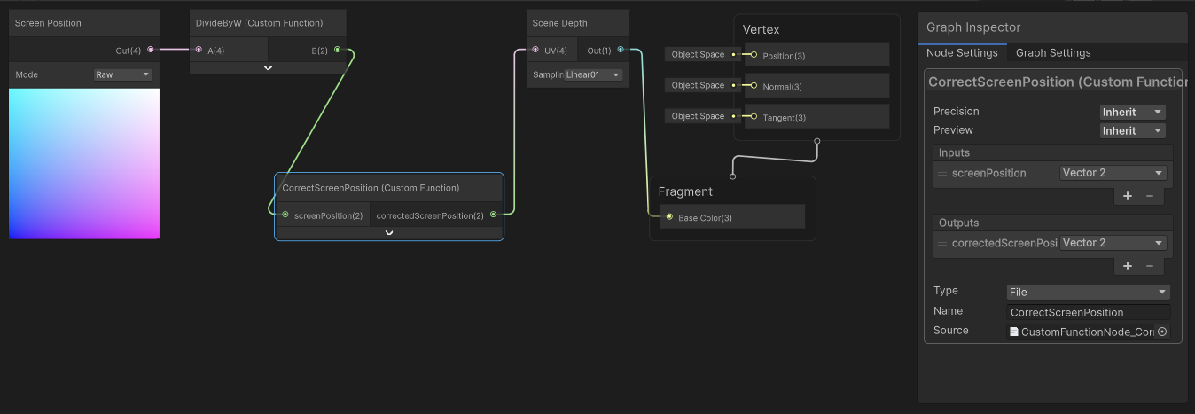Expand the DivideByW node preview chevron
The width and height of the screenshot is (1195, 414).
268,68
